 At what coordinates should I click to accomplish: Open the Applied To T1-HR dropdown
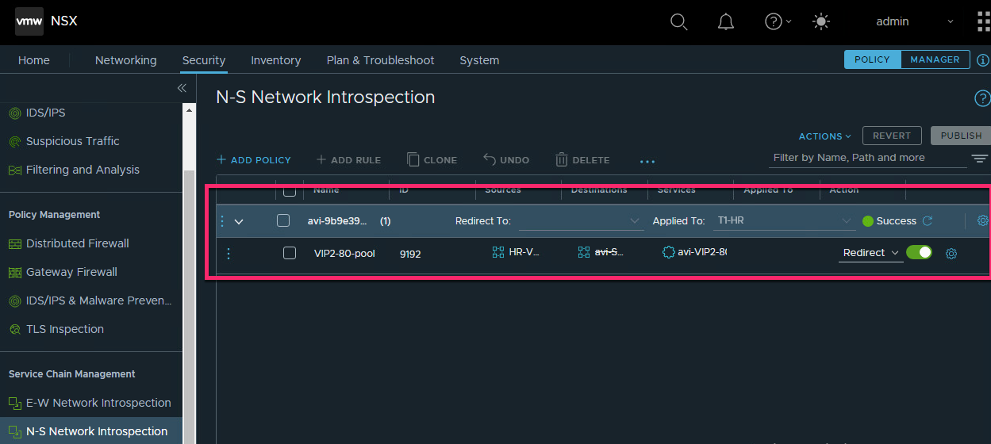click(783, 221)
